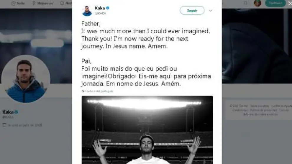Open account menu via top-bar profile avatar
The image size is (292, 164).
[x=257, y=3]
